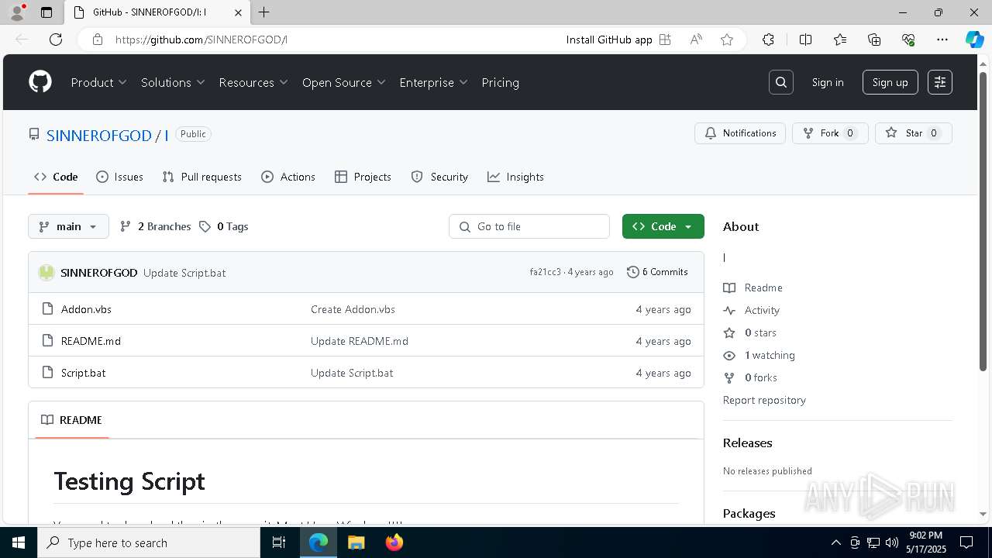Expand the Product menu

[x=98, y=82]
